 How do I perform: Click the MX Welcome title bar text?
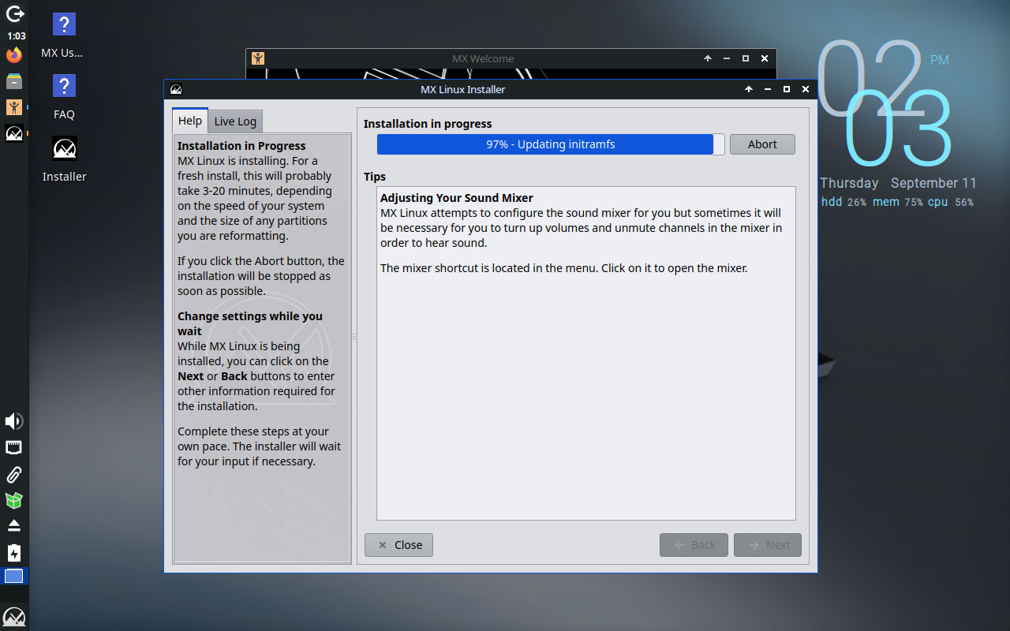483,58
